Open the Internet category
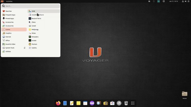 (14, 37)
